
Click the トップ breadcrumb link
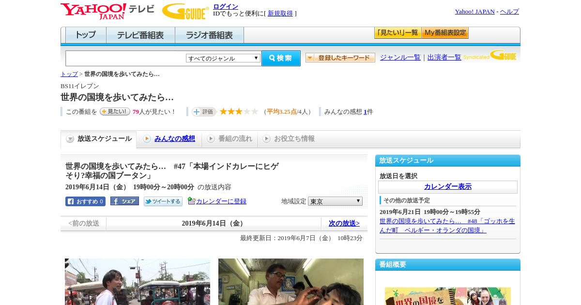69,74
